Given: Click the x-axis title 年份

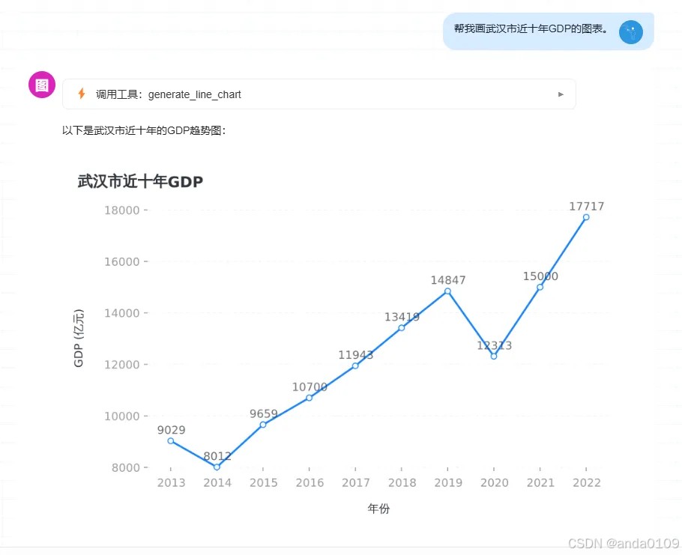Looking at the screenshot, I should click(x=378, y=508).
